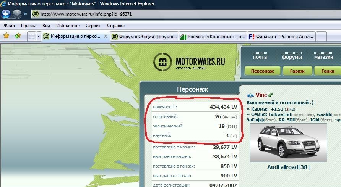
Task: Click the Audi allroad car image
Action: click(x=288, y=143)
